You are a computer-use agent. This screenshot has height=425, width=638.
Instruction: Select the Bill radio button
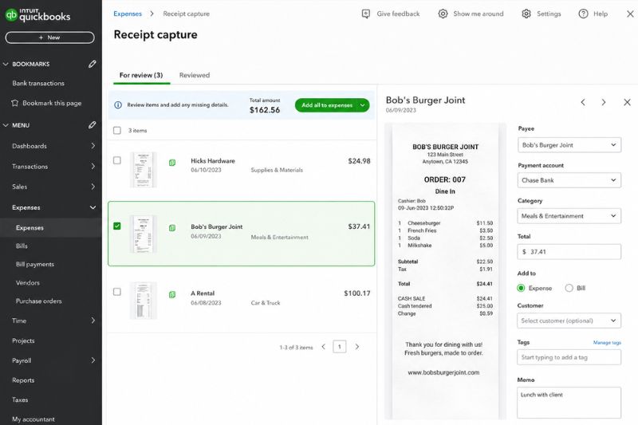pyautogui.click(x=569, y=288)
